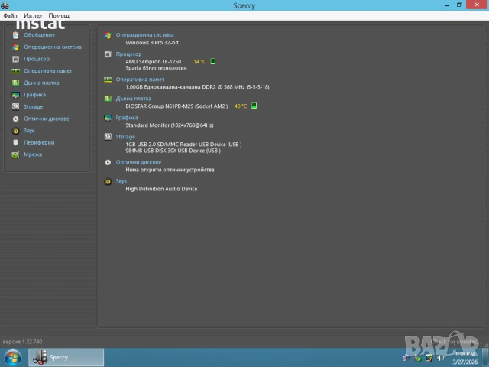Open the Мрежа network section
Screen dimensions: 489x367
[x=32, y=154]
